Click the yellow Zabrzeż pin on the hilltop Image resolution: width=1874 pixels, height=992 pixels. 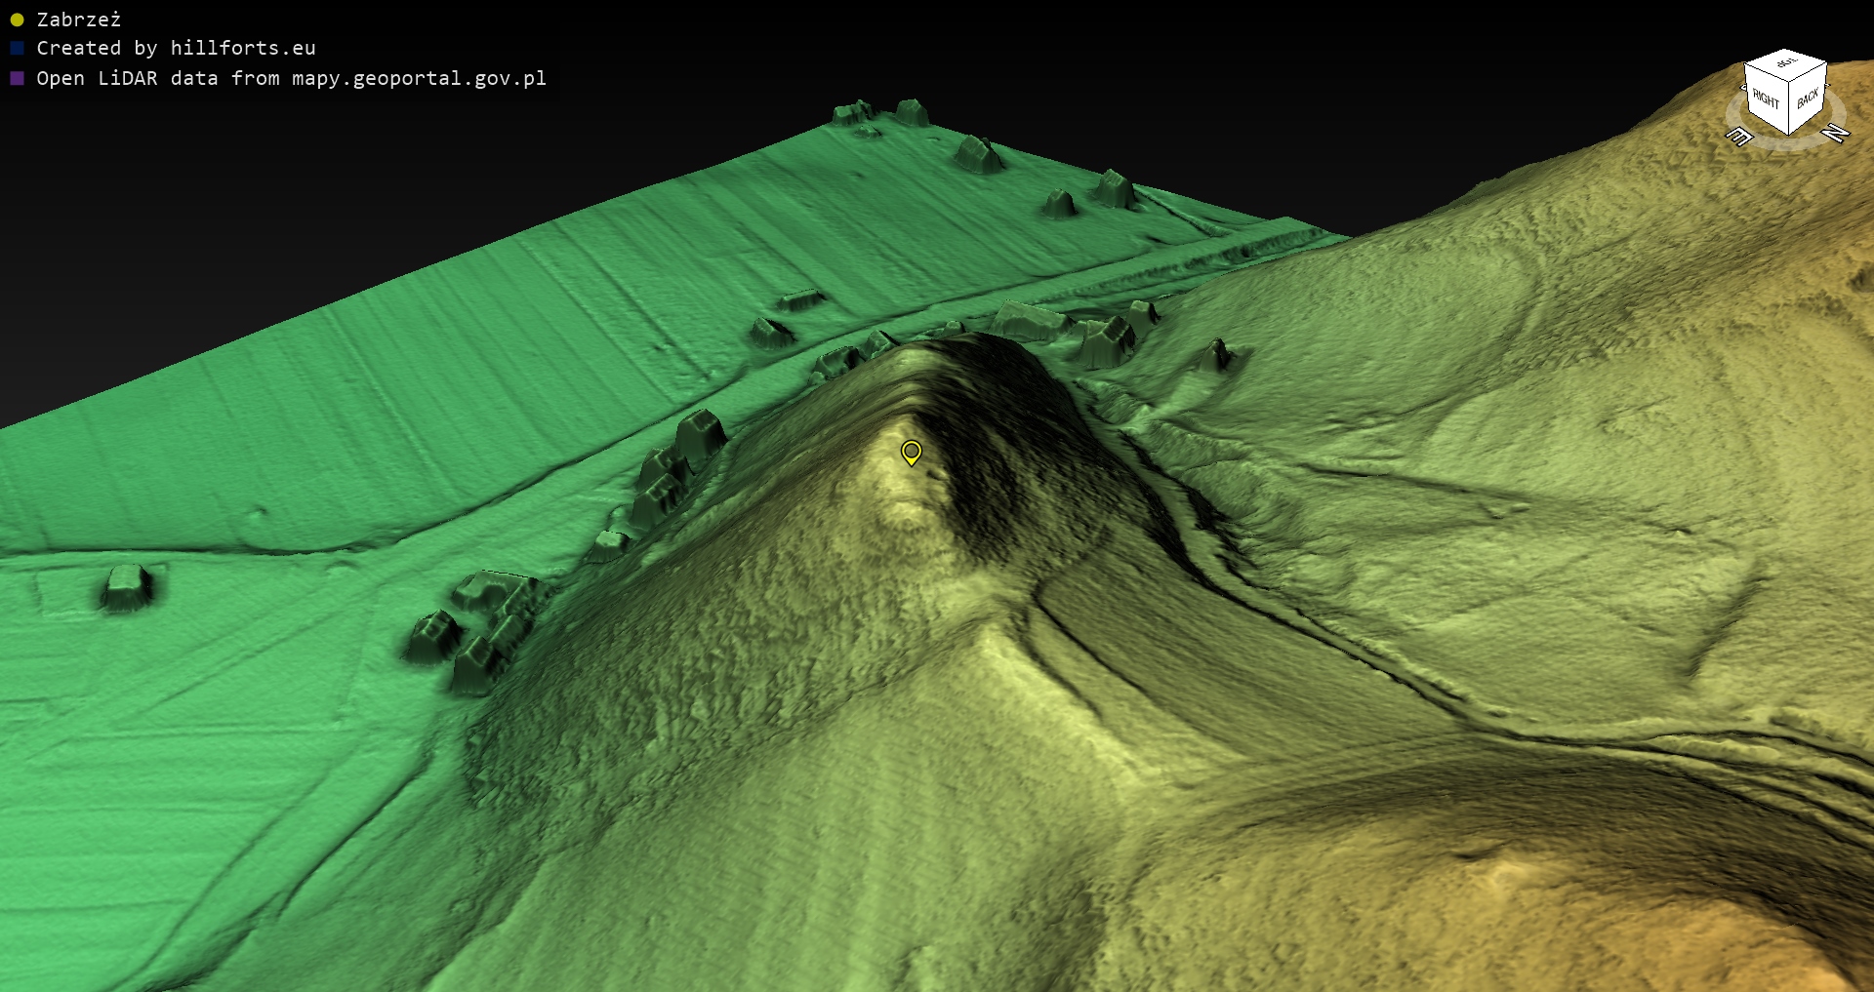pyautogui.click(x=911, y=452)
